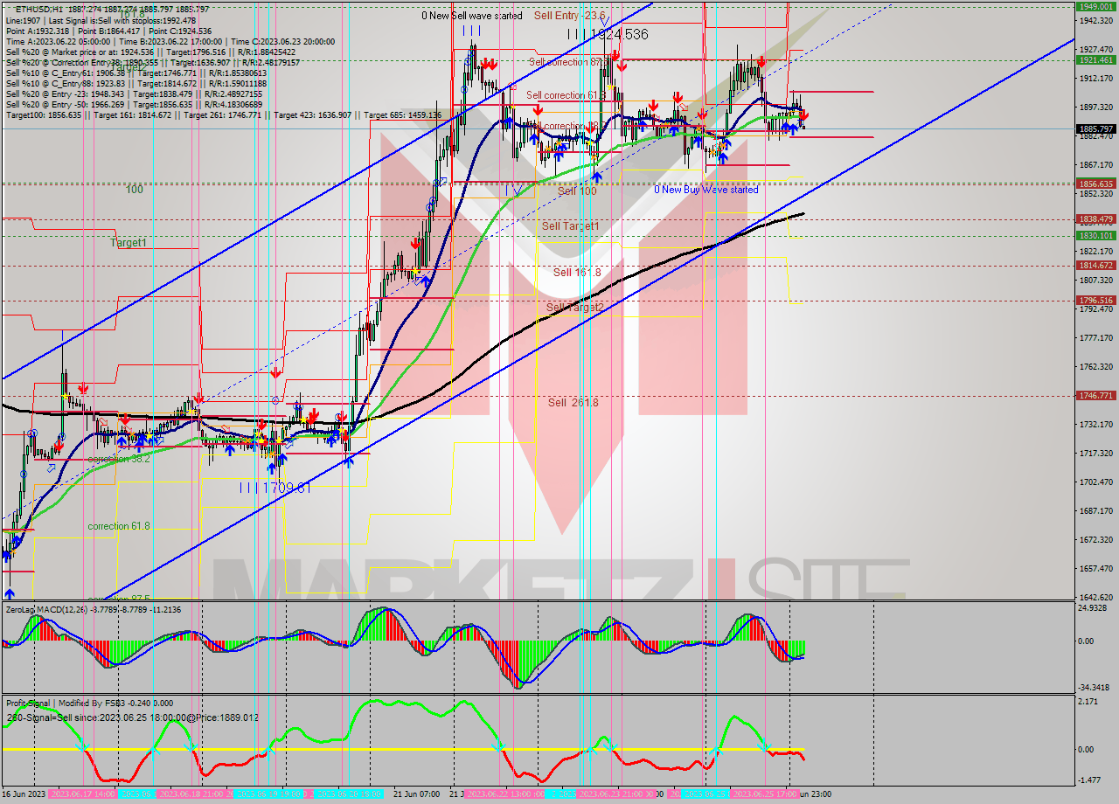
Task: Click the 1796.516 red price tag
Action: point(1095,300)
